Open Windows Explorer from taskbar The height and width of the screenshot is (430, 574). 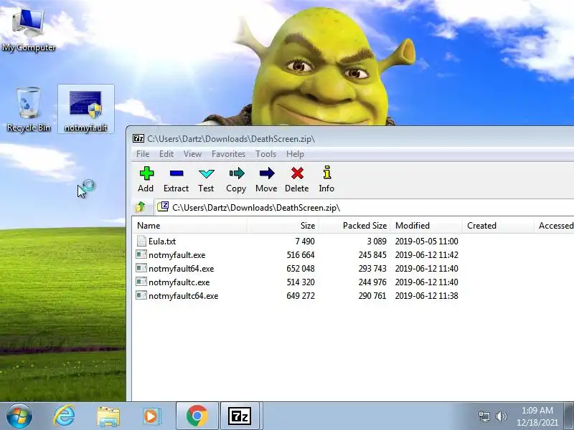[108, 416]
